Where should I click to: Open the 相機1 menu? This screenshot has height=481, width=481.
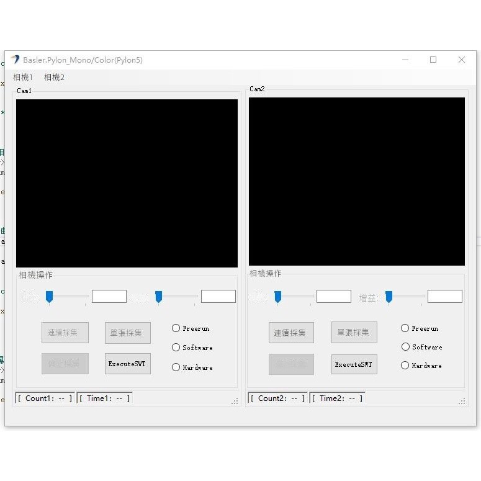(23, 78)
